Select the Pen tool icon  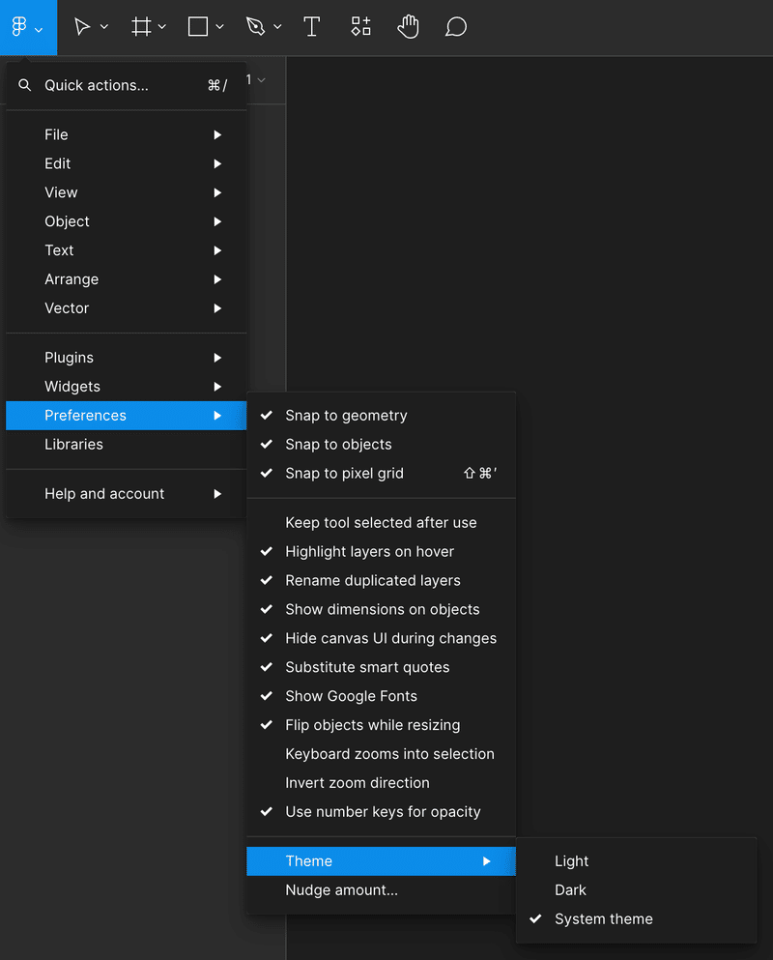tap(255, 27)
